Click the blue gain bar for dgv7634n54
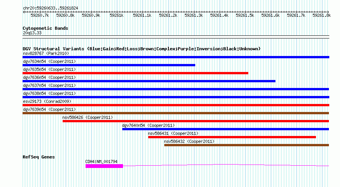This screenshot has width=340, height=187. (x=109, y=65)
